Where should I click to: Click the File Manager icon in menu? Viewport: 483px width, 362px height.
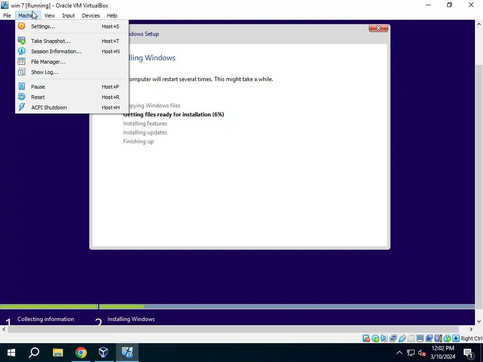point(22,62)
